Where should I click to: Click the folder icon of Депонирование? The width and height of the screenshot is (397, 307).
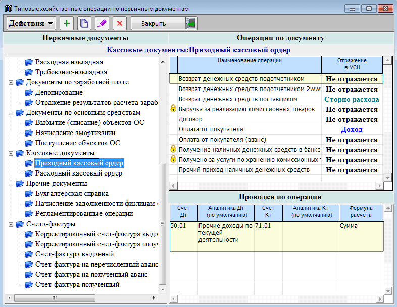tap(29, 92)
